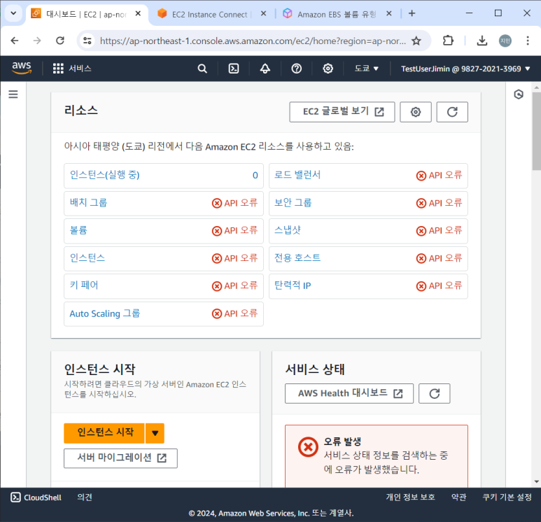Click the running instances count 0

click(x=255, y=175)
